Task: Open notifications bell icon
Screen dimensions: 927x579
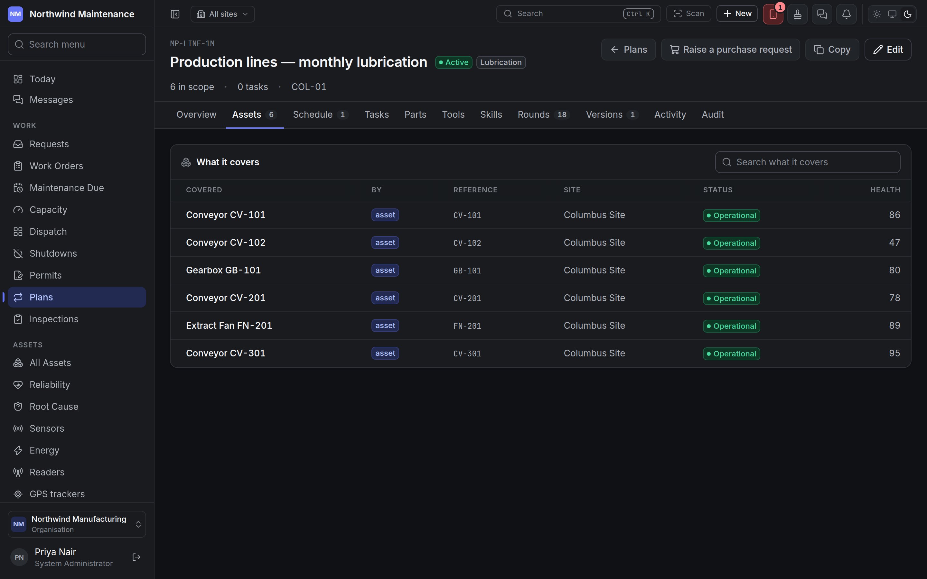Action: [846, 14]
